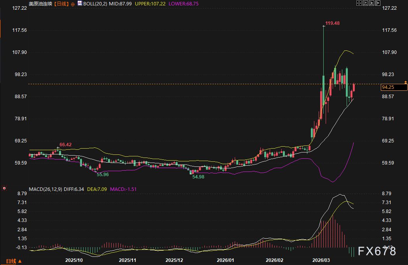Screen dimensions: 408x265
Task: Click the 美原油连续 instrument name
Action: (x=40, y=3)
